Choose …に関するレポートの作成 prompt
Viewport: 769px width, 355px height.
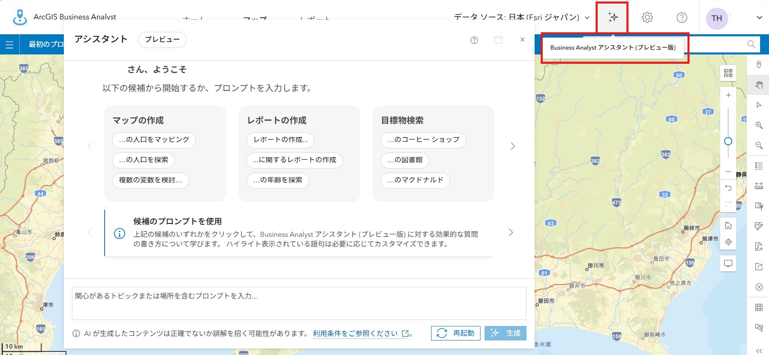pos(295,160)
